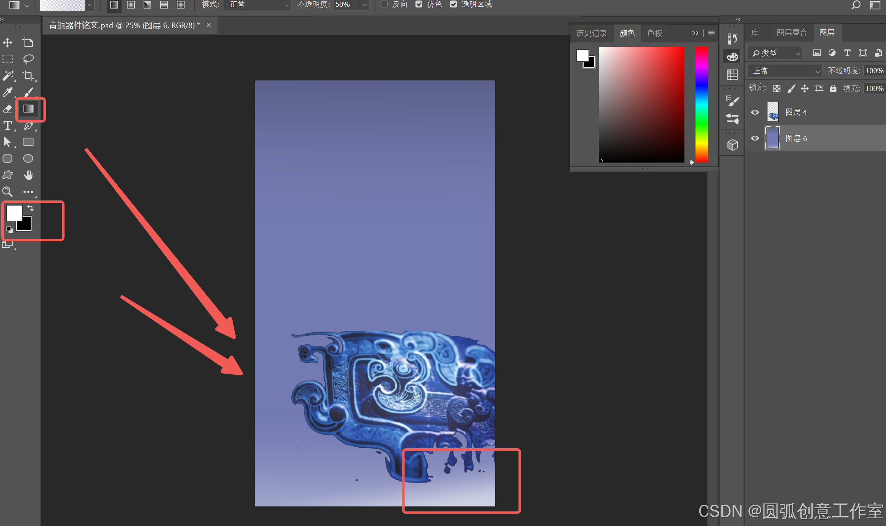Select the Hand tool

tap(28, 175)
